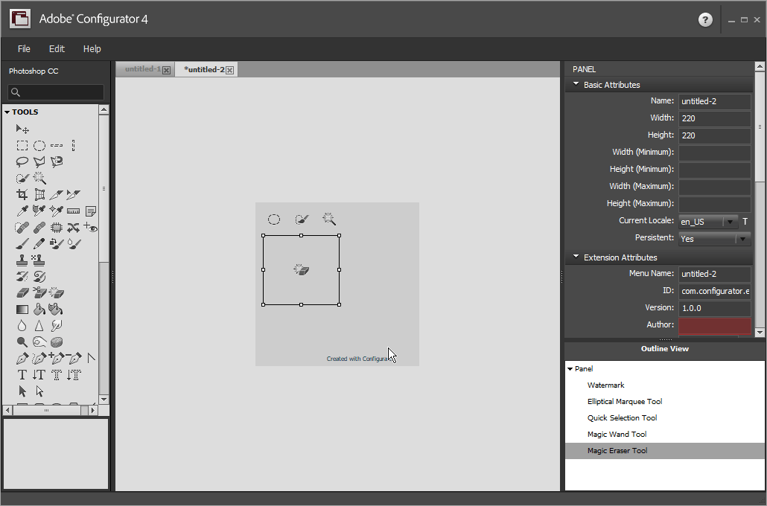Open the File menu
The image size is (767, 506).
pyautogui.click(x=24, y=49)
